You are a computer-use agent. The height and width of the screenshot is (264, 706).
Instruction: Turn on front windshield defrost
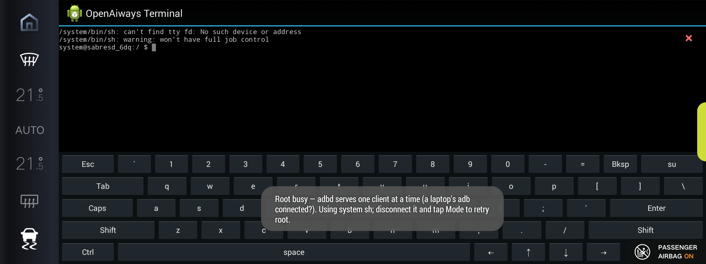[x=29, y=59]
